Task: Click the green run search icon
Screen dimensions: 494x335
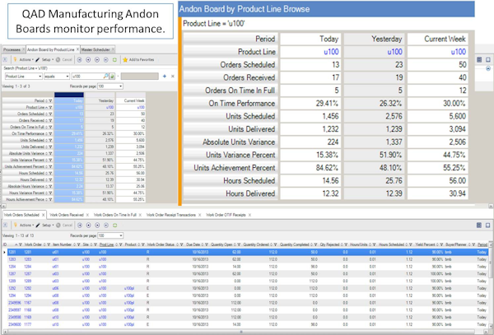Action: (112, 77)
